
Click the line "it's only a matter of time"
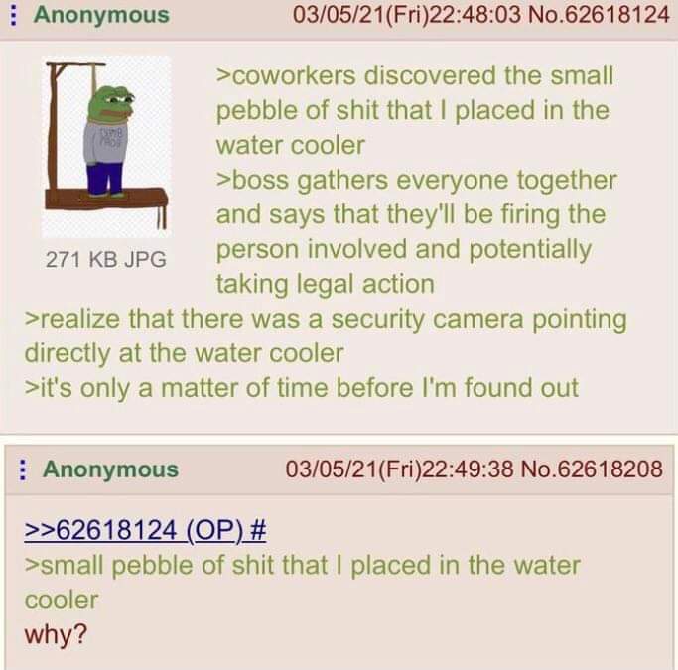click(302, 388)
